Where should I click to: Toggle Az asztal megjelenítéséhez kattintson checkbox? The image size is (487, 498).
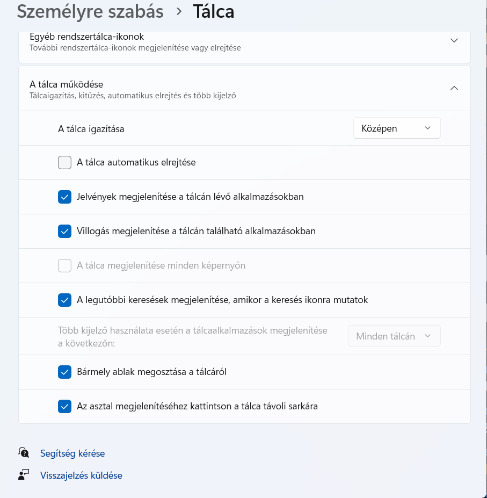[x=64, y=406]
